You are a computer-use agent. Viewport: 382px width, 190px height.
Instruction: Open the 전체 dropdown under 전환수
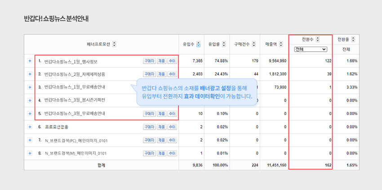(311, 49)
